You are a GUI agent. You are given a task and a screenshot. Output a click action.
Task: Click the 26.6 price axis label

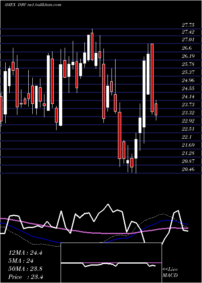coord(187,48)
